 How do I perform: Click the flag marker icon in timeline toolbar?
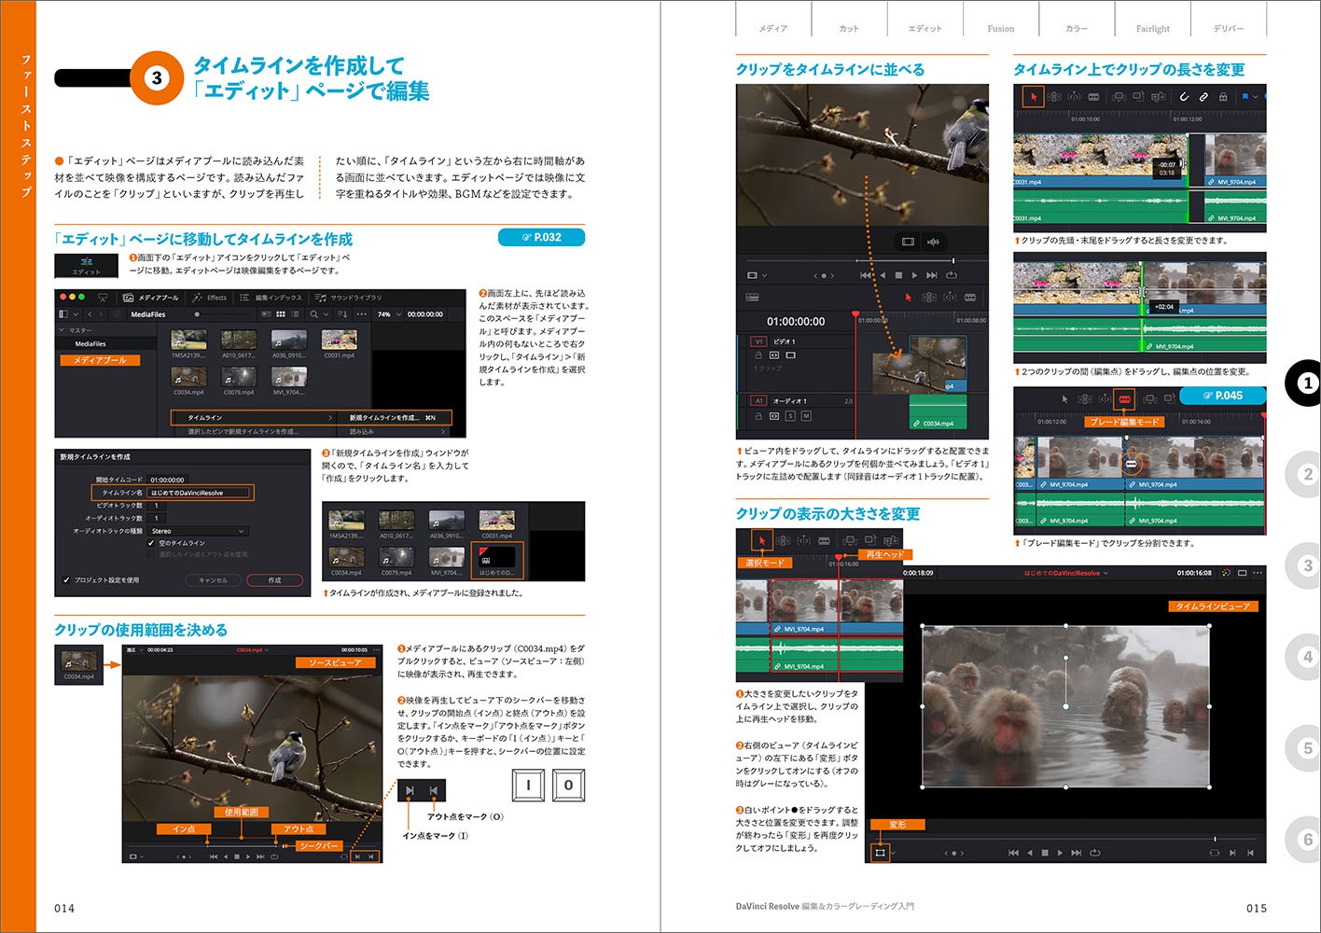[x=1245, y=96]
